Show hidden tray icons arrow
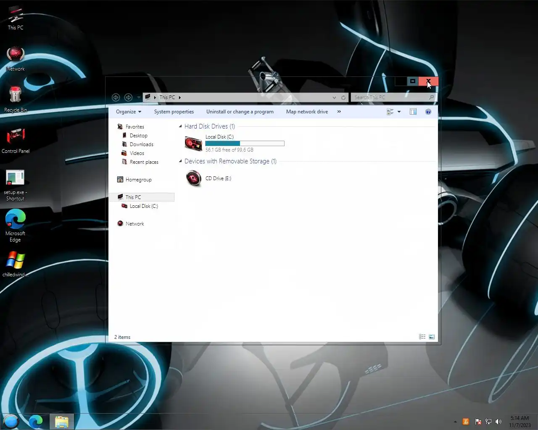The image size is (538, 430). click(x=455, y=422)
